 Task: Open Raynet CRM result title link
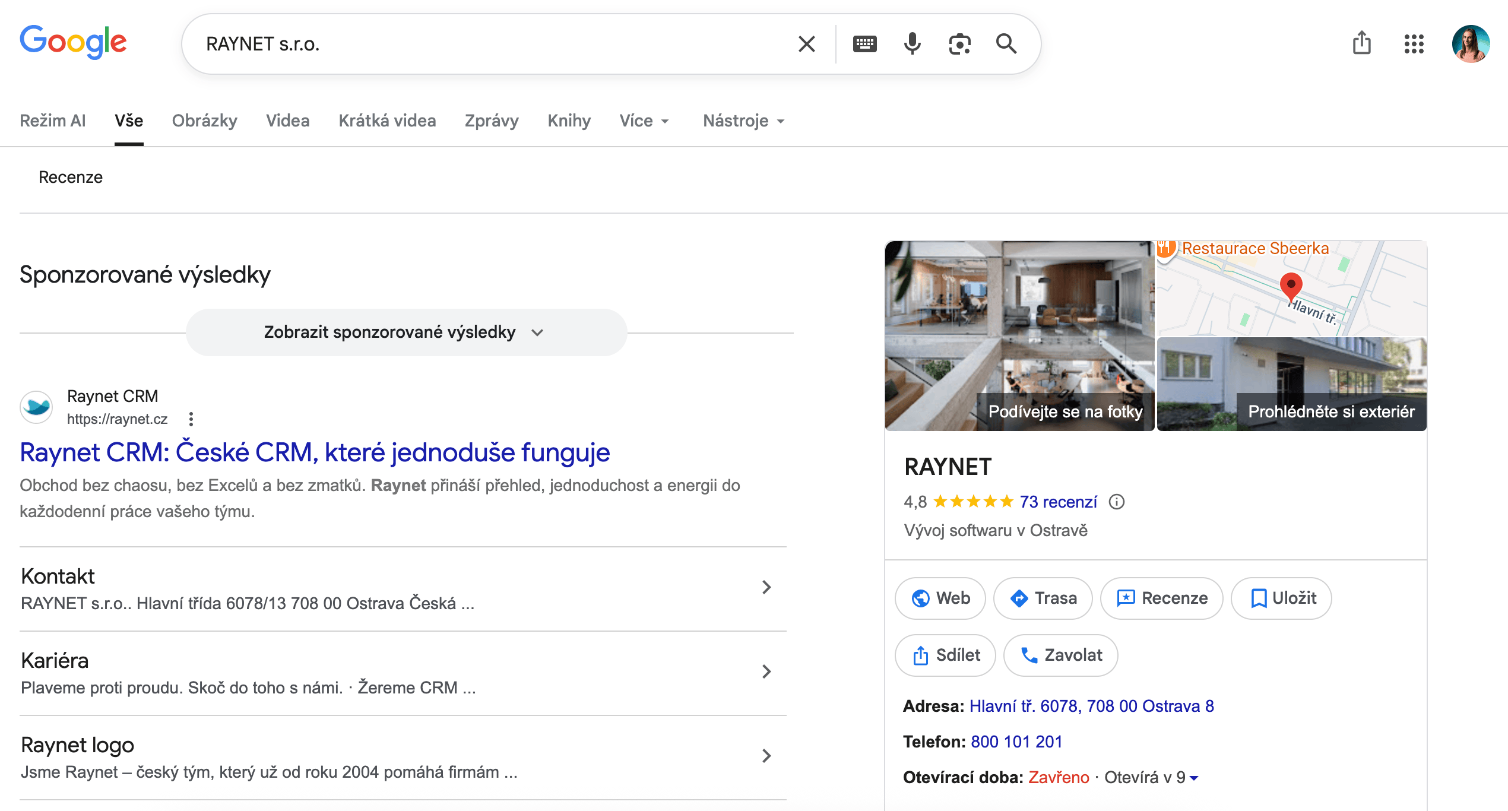(x=315, y=452)
